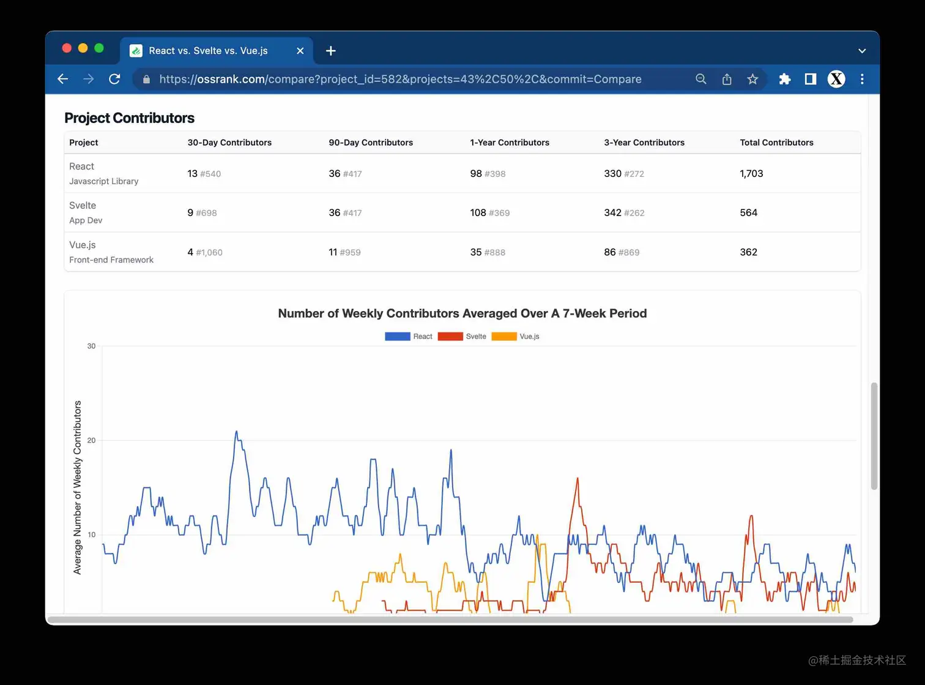View site security info via the padlock
The height and width of the screenshot is (685, 925).
pos(146,79)
